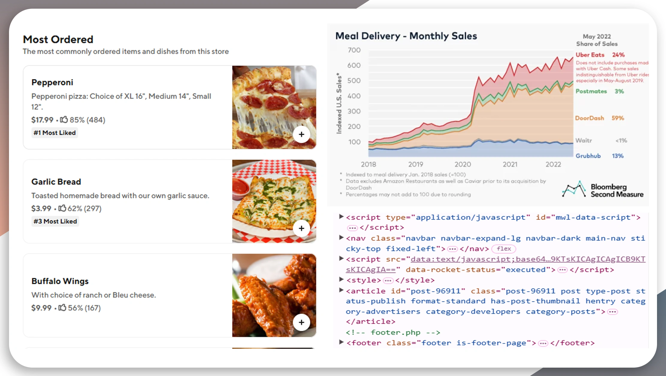The image size is (666, 376).
Task: Click the $17.99 price
Action: point(42,120)
